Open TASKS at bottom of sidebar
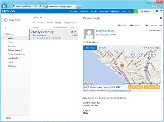 [x=8, y=118]
